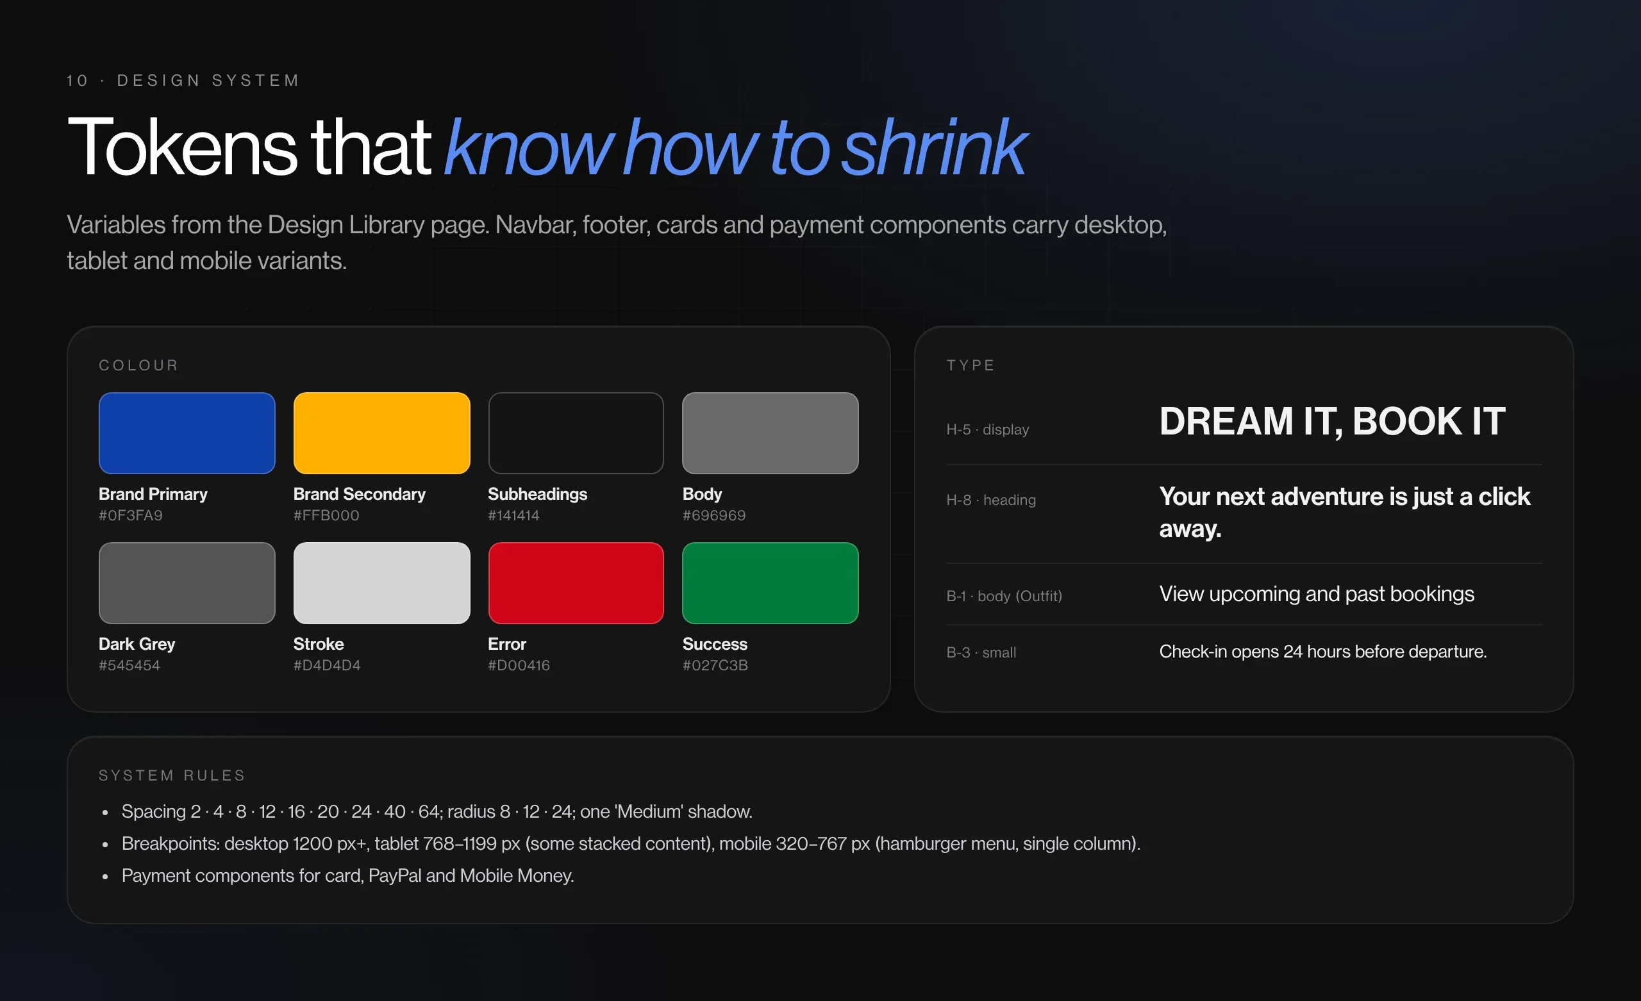The height and width of the screenshot is (1001, 1641).
Task: Click the 'Brand Secondary' label
Action: 360,494
